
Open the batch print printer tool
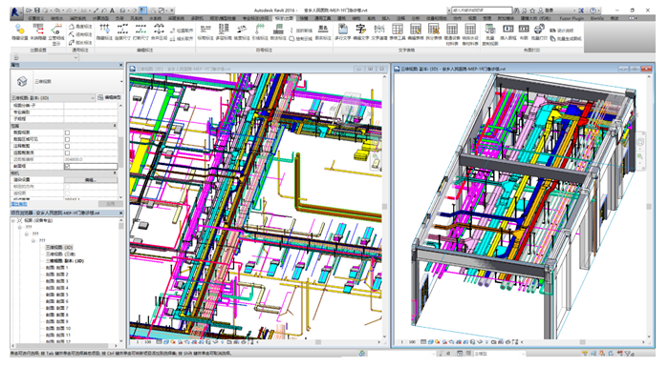coord(539,30)
